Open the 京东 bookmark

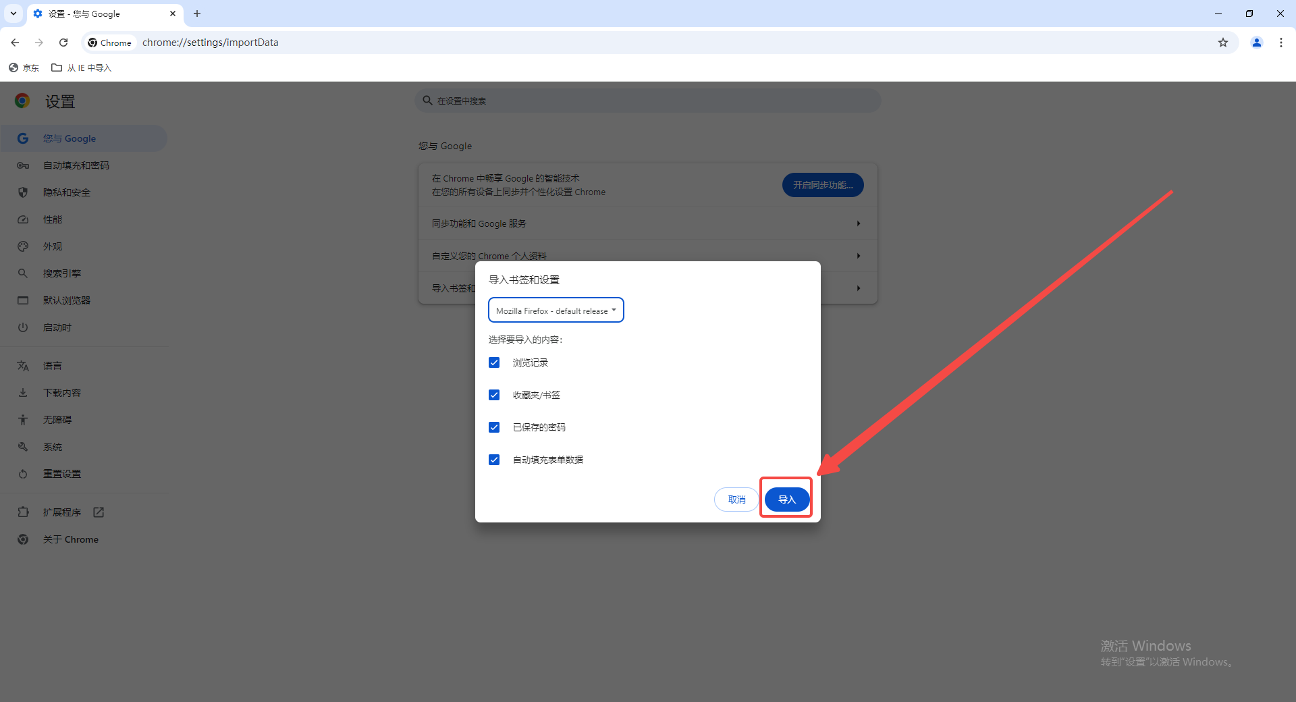click(x=24, y=67)
